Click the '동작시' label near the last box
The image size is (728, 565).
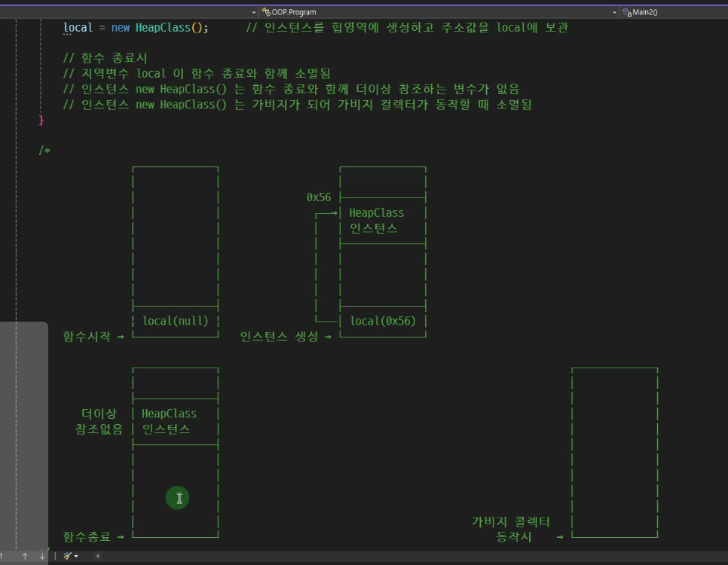pos(513,536)
